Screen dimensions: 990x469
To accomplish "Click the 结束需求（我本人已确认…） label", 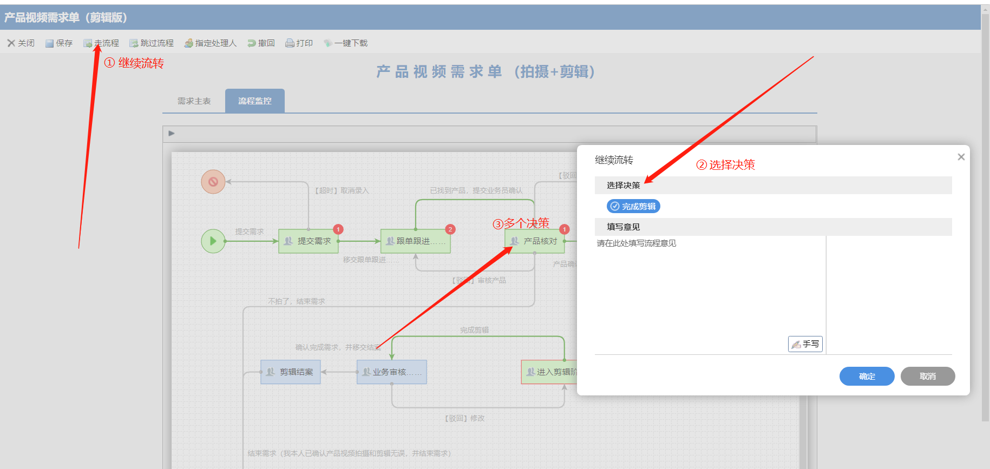I will 349,453.
